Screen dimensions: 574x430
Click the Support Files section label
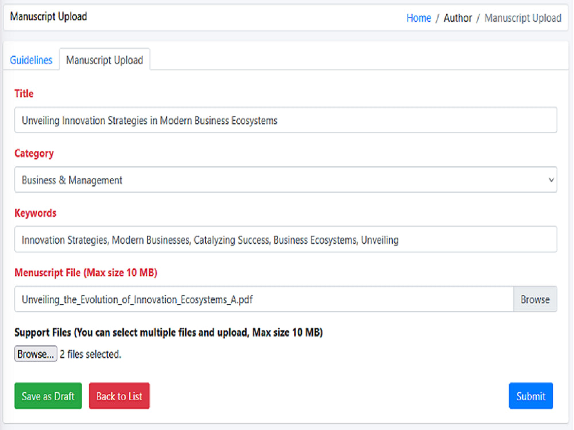pyautogui.click(x=168, y=333)
